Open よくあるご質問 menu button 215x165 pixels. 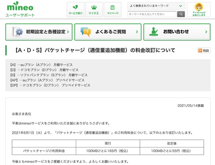coord(108,32)
